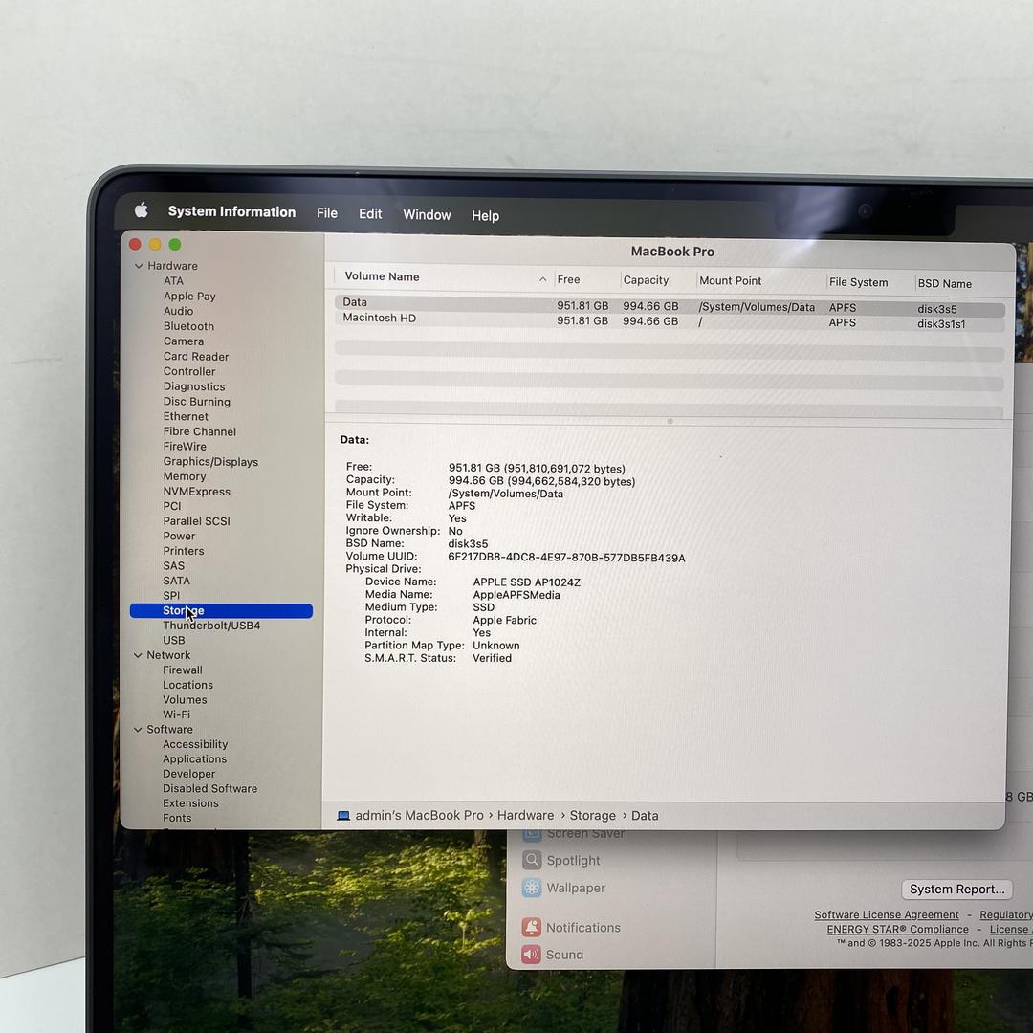Sort by Volume Name column header
This screenshot has height=1033, width=1033.
point(383,277)
